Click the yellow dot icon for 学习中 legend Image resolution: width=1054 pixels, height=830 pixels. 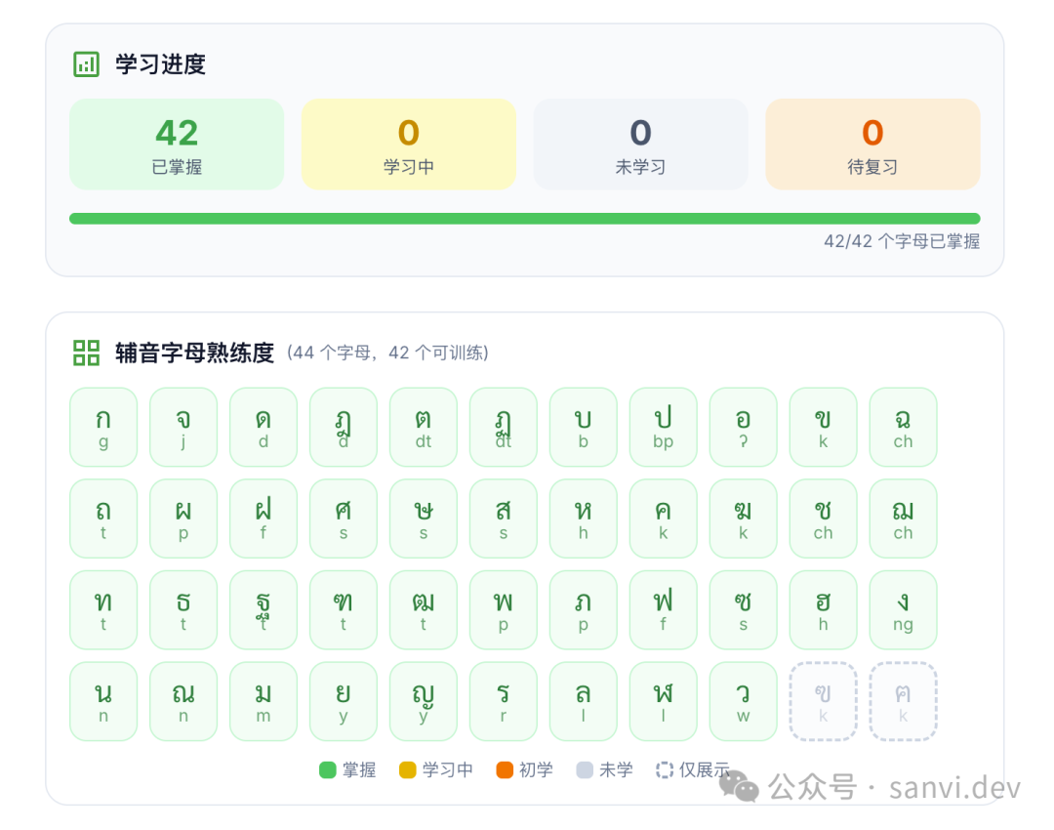(x=407, y=769)
